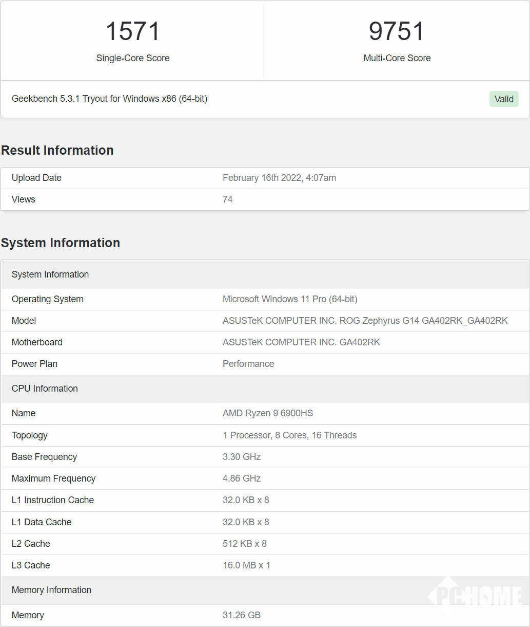Click the upload date February 16th 2022

(x=279, y=178)
